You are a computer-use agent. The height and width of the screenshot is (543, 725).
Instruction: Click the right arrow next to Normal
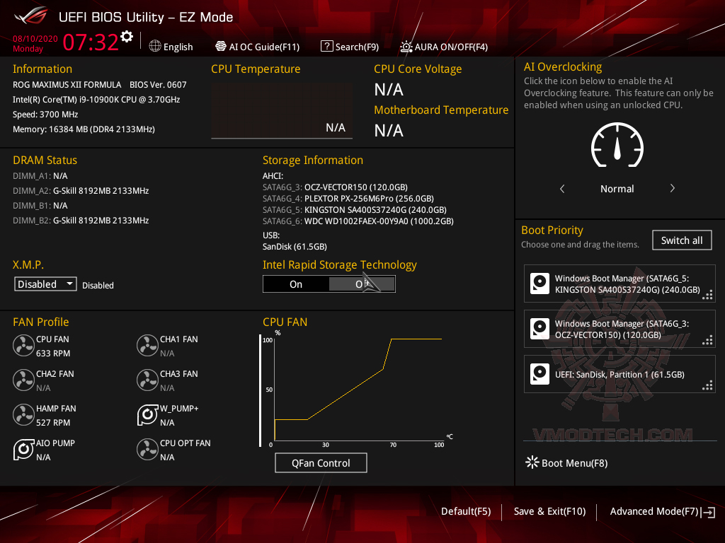(672, 189)
